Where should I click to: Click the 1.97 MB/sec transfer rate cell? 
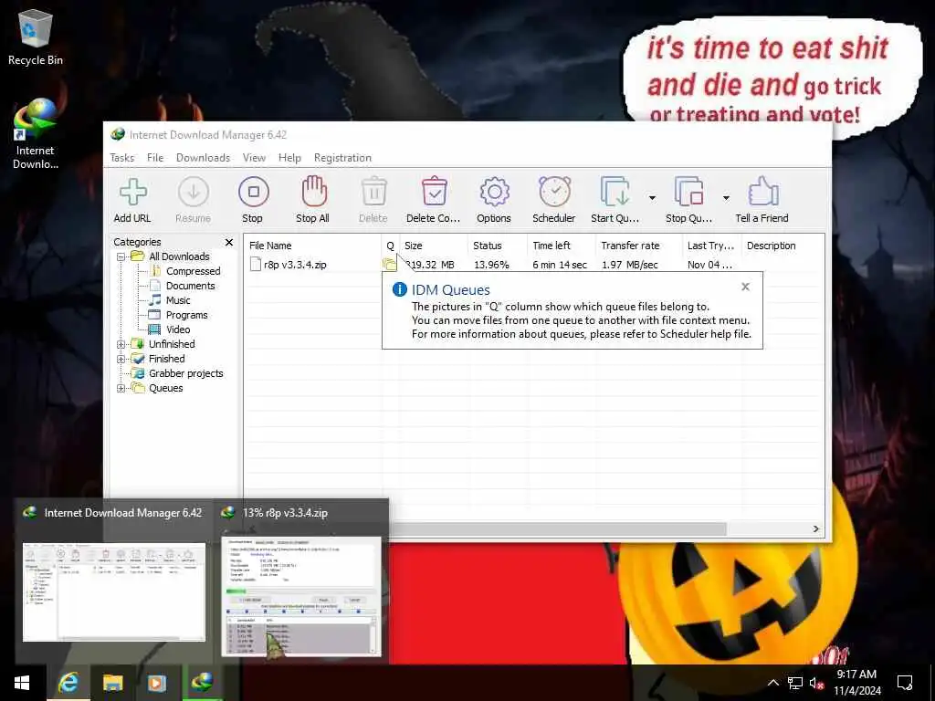pyautogui.click(x=630, y=265)
